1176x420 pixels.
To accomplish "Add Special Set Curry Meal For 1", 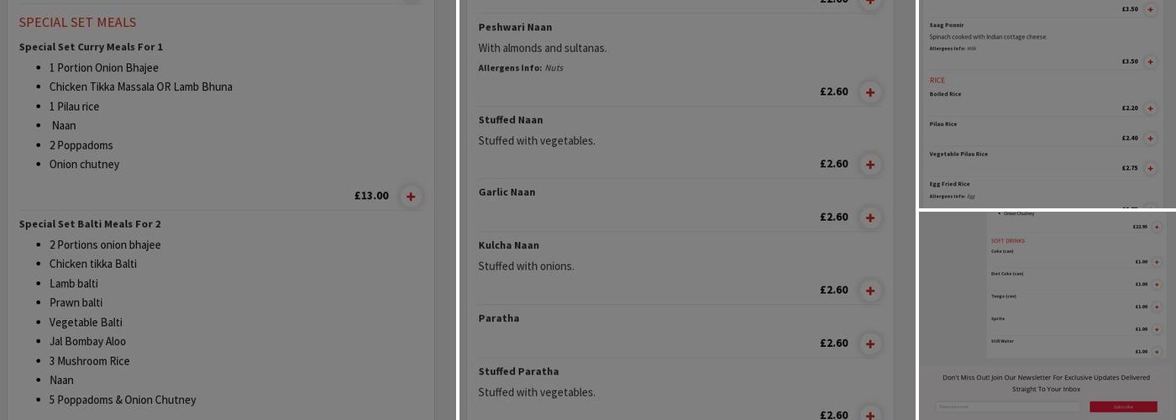I will [x=411, y=197].
